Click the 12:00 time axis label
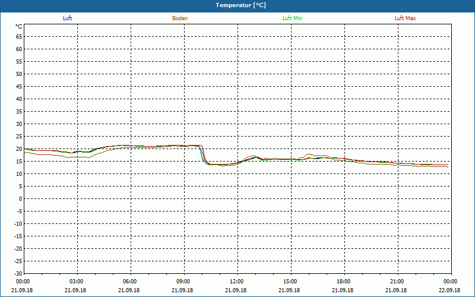475x297 pixels. coord(238,282)
